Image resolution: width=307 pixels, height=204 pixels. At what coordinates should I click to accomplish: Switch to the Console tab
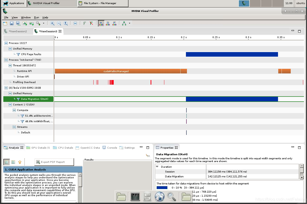click(x=110, y=148)
